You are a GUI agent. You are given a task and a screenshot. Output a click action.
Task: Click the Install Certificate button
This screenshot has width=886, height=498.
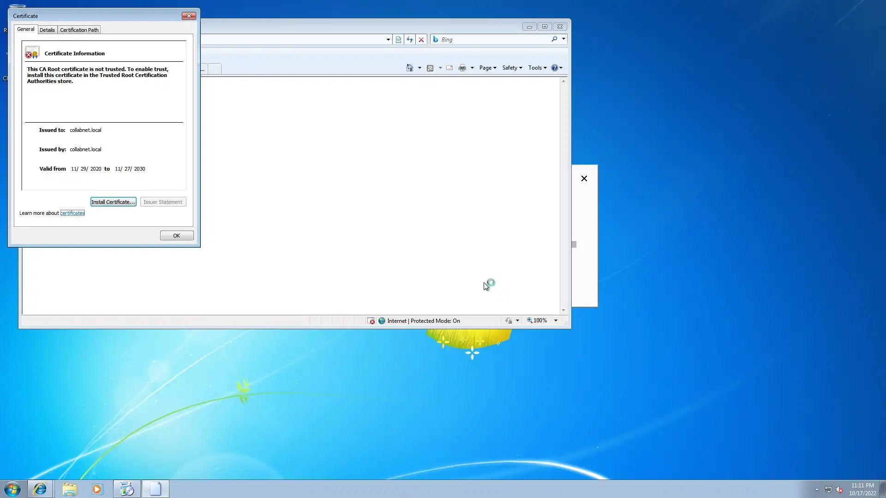113,202
